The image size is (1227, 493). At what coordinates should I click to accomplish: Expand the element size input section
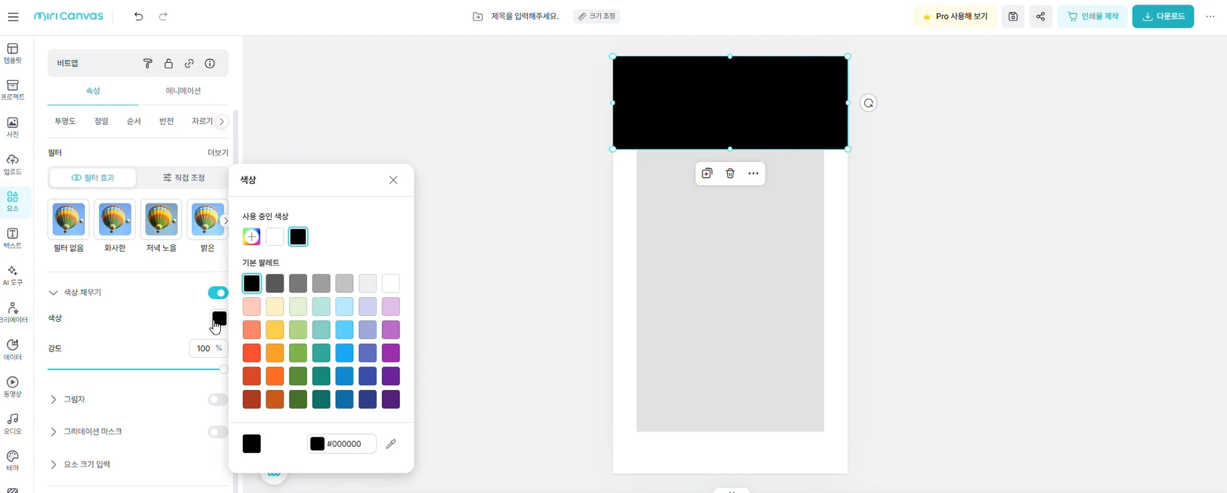[x=54, y=464]
